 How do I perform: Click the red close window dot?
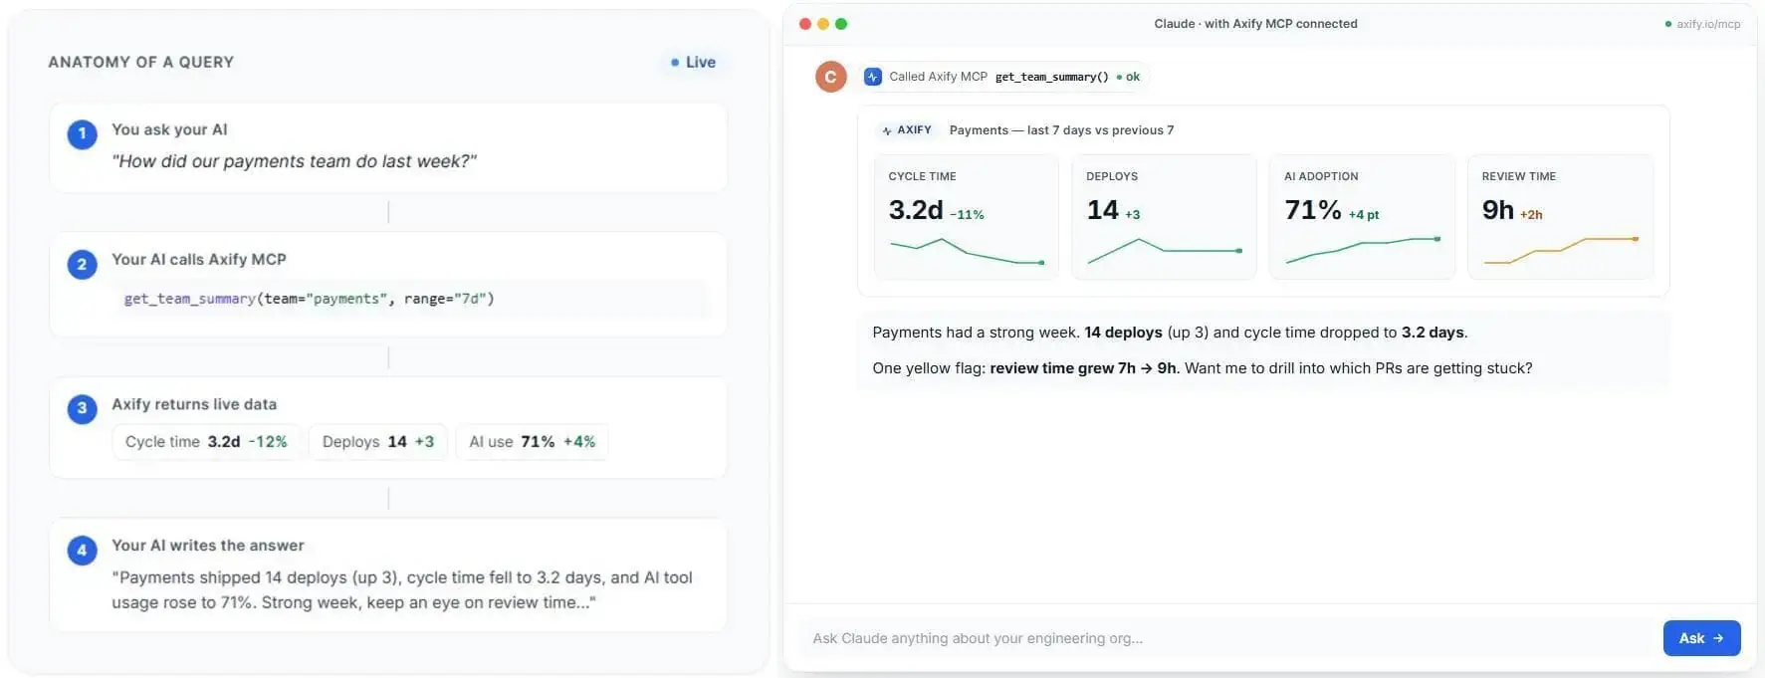point(805,24)
